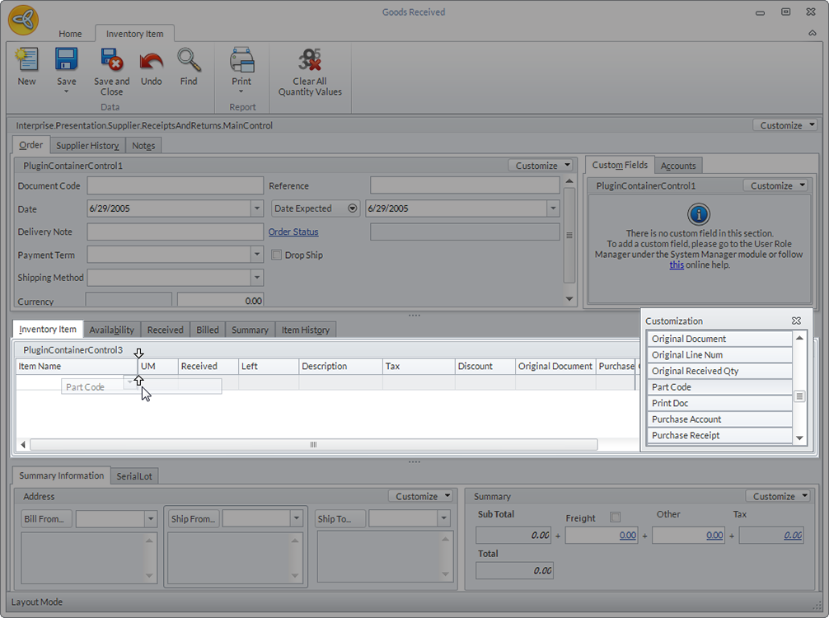829x618 pixels.
Task: Open the Availability tab
Action: point(111,330)
